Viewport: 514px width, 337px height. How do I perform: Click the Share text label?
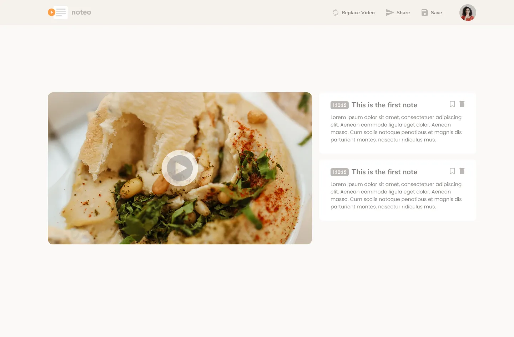[403, 12]
